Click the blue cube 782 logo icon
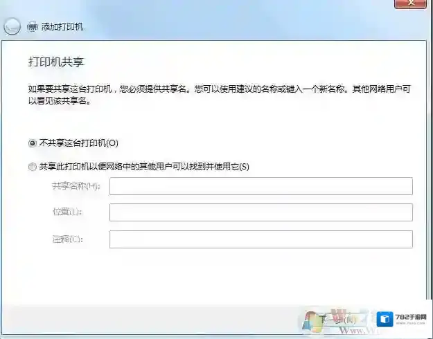Screen dimensions: 433x339 [385, 319]
